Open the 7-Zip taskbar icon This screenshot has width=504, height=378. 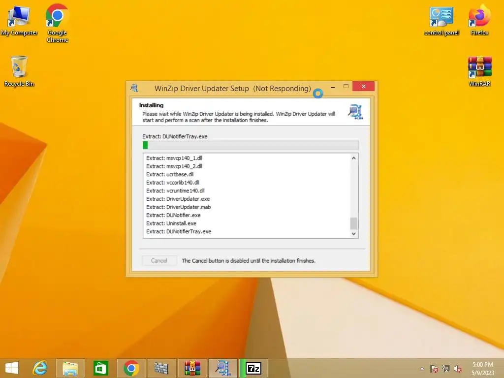coord(253,368)
